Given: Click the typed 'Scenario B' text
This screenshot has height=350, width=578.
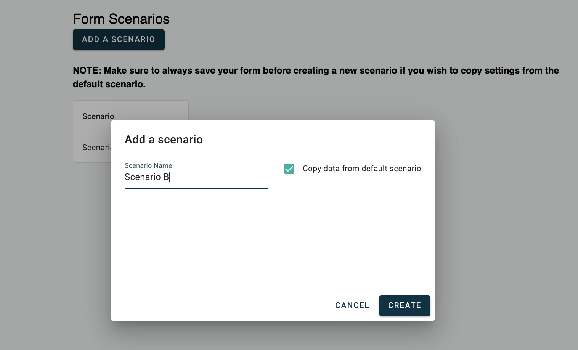Looking at the screenshot, I should coord(147,177).
